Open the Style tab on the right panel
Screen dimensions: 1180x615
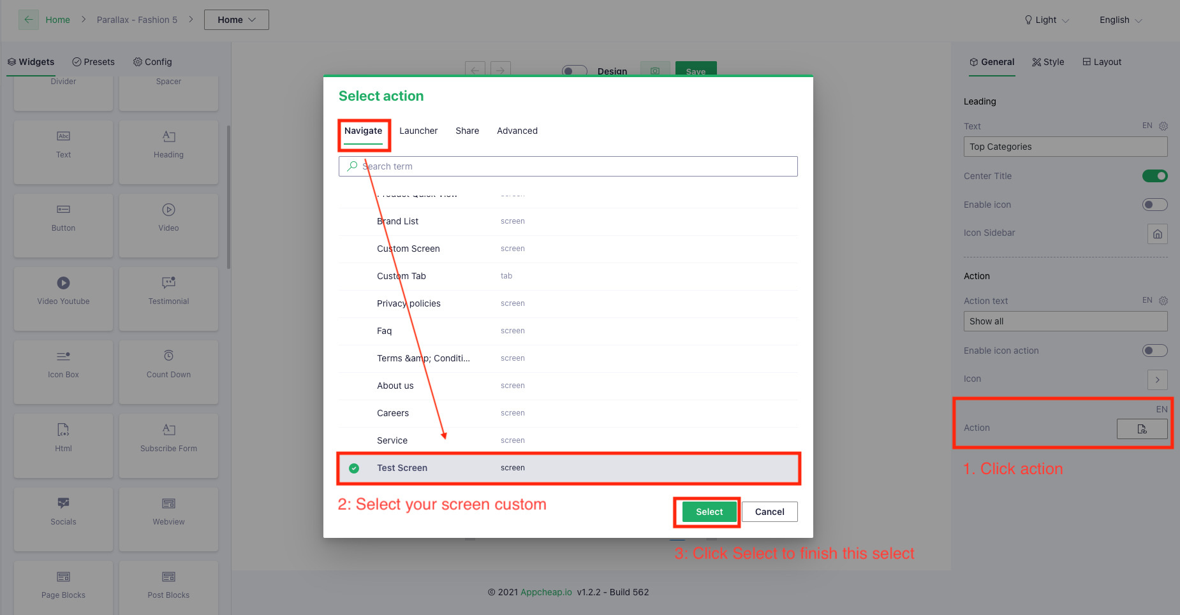(1048, 61)
